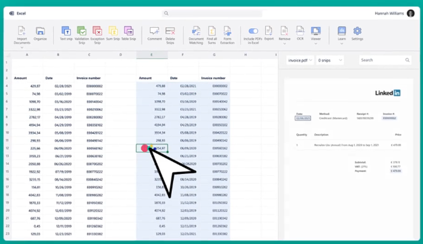Select column A header

tap(27, 55)
